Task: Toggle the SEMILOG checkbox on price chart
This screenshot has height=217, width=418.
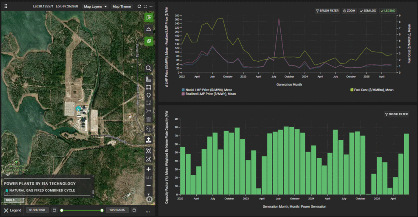Action: tap(367, 11)
